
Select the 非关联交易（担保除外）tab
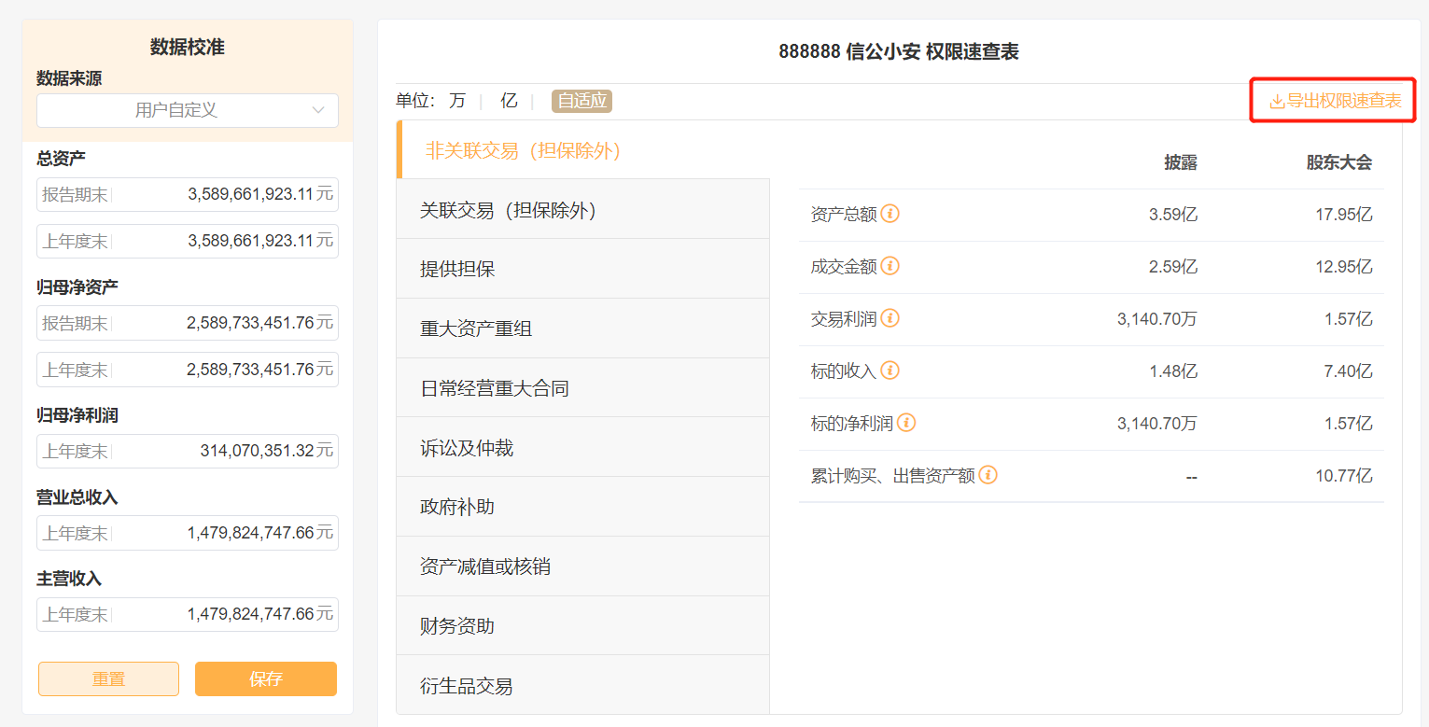click(x=583, y=150)
